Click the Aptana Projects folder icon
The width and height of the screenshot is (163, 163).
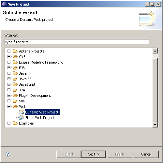[15, 51]
